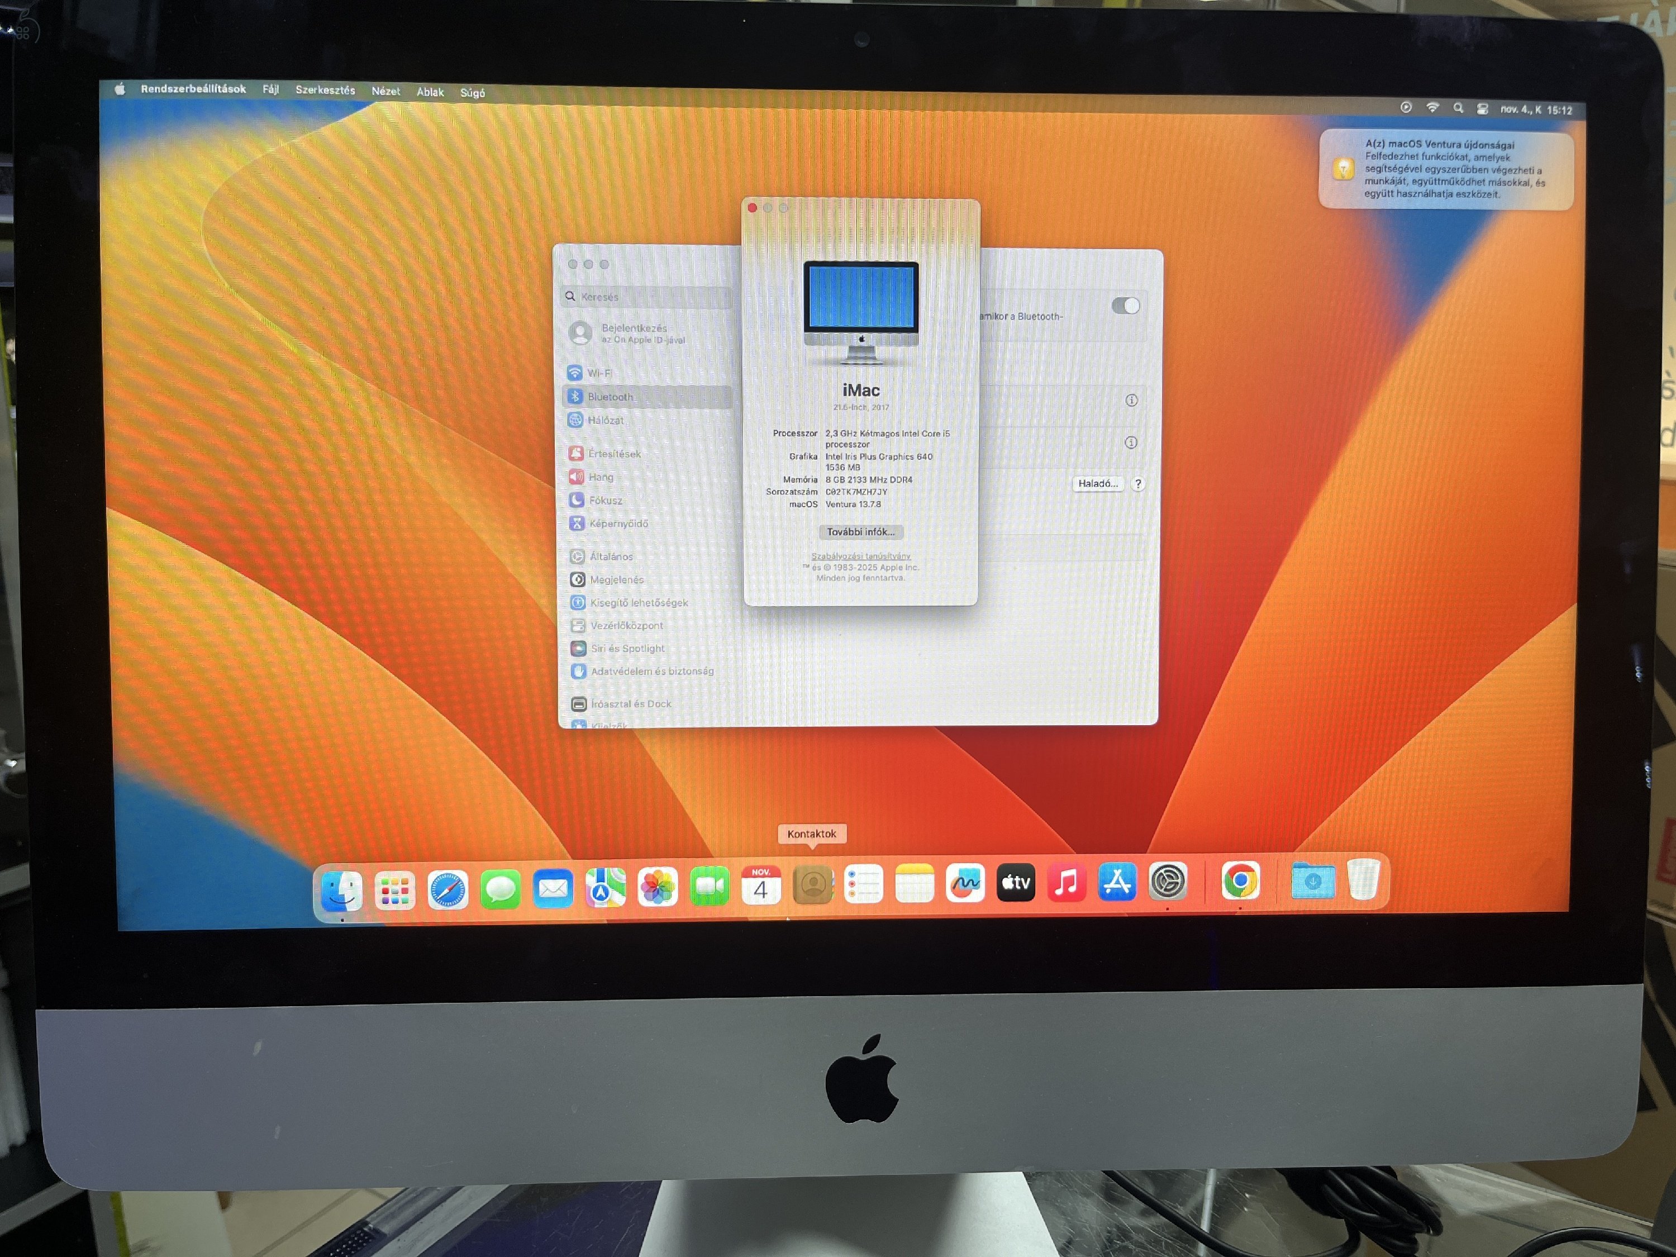The height and width of the screenshot is (1257, 1676).
Task: Click the Keresés search field
Action: coord(644,296)
